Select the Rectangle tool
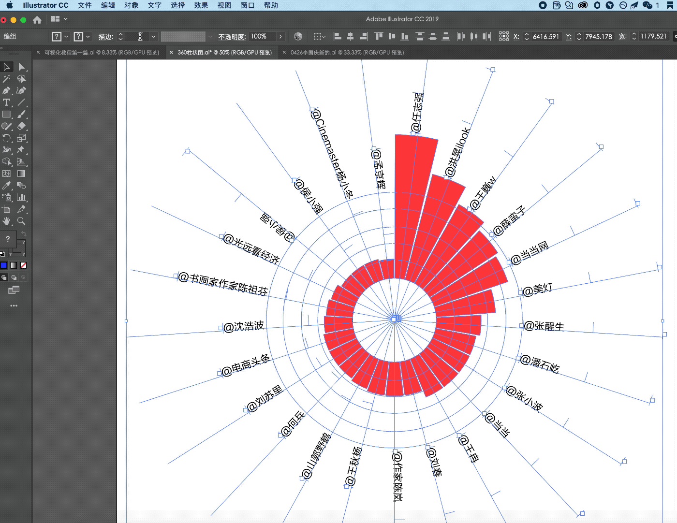Screen dimensions: 677x523 [x=7, y=115]
